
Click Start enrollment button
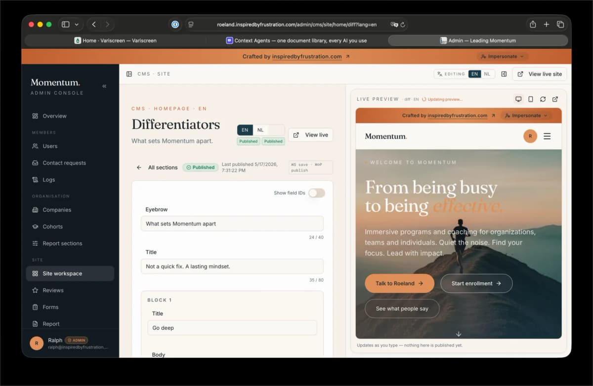pos(476,283)
